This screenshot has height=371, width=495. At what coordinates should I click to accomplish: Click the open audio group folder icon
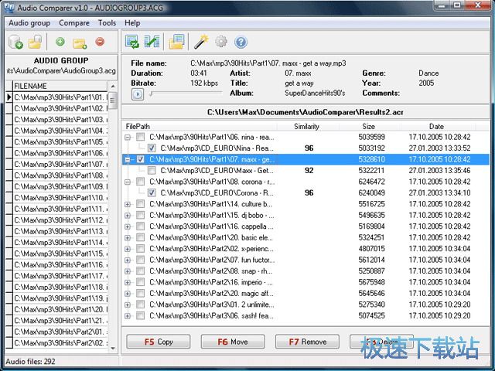pyautogui.click(x=35, y=42)
